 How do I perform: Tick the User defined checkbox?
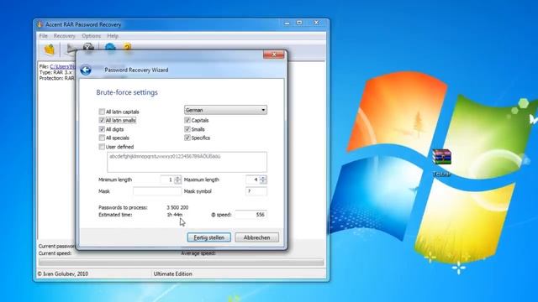tap(102, 147)
